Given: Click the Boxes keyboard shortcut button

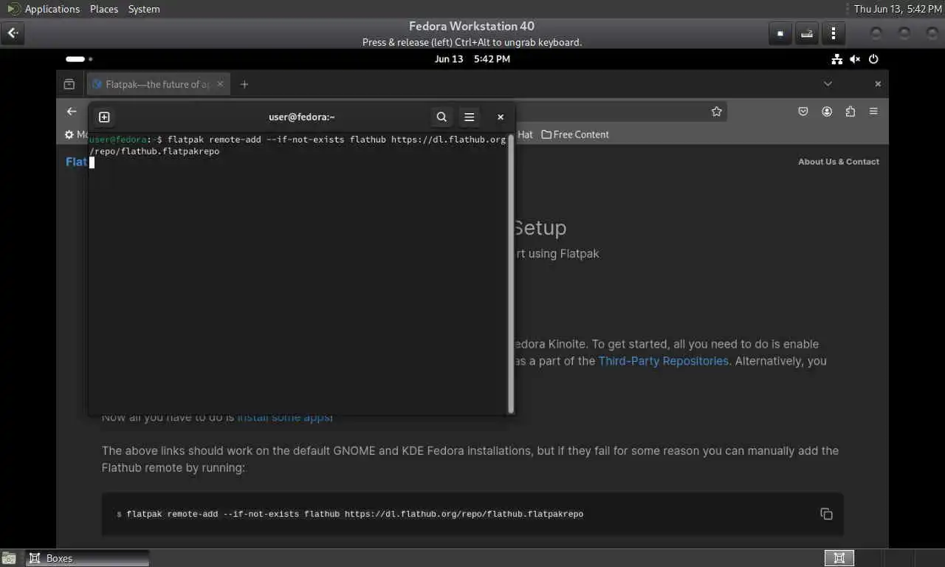Looking at the screenshot, I should [x=807, y=33].
